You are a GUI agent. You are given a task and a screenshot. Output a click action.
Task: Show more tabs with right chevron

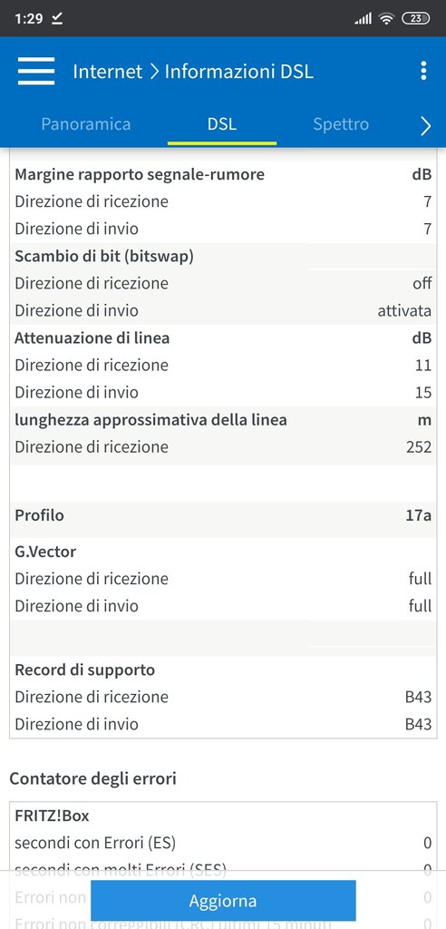[x=425, y=125]
